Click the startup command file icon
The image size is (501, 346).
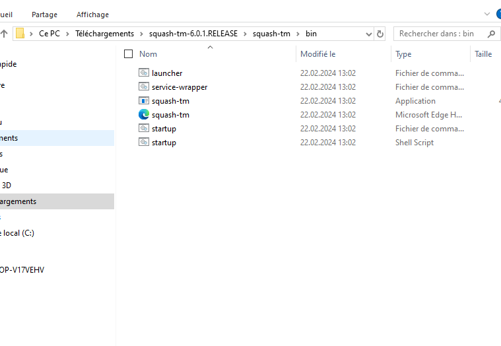(144, 128)
